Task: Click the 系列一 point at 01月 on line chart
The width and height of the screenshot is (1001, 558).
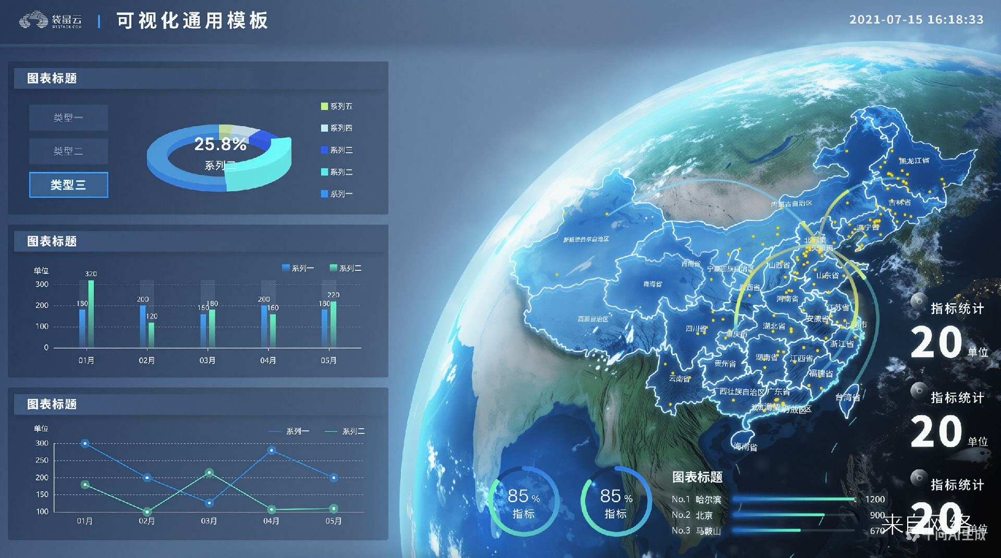Action: 86,443
